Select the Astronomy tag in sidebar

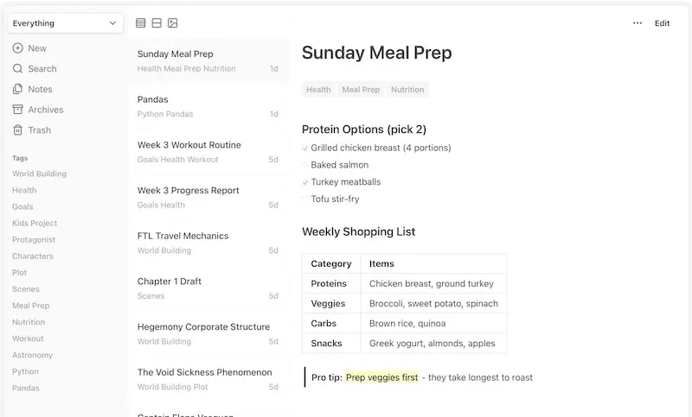pos(32,355)
